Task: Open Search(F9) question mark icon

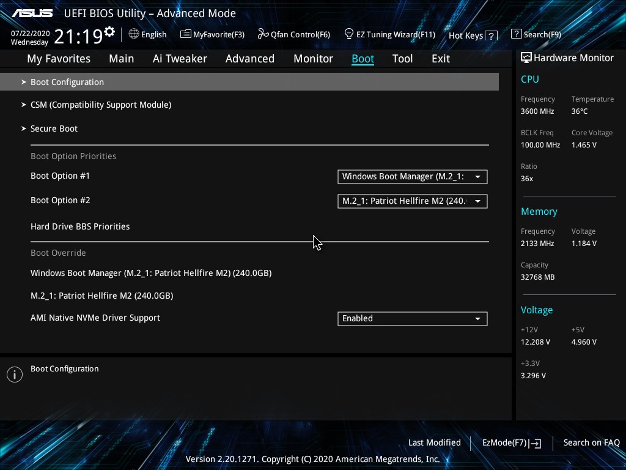Action: coord(517,34)
